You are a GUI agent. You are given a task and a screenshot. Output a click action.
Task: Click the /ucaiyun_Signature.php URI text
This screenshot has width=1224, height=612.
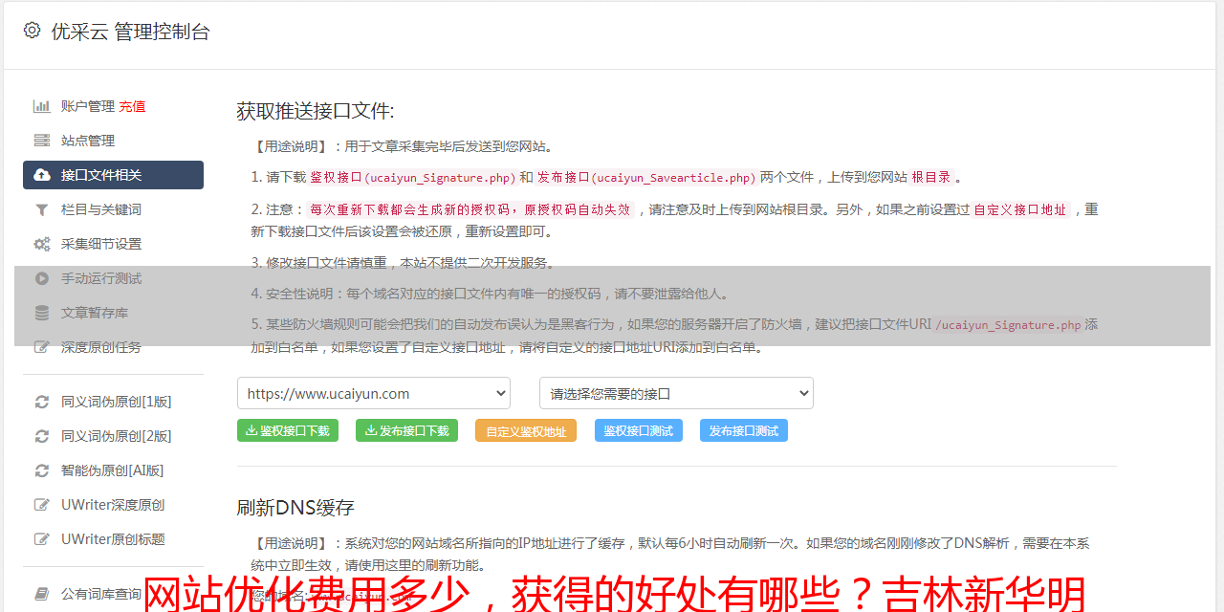tap(1008, 325)
